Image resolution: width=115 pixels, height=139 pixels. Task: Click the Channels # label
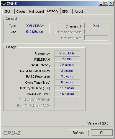tap(73, 26)
